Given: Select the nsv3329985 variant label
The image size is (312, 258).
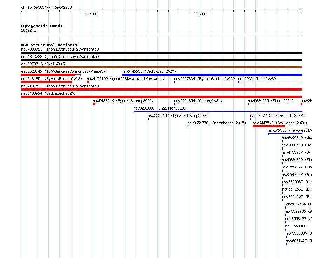Looking at the screenshot, I should click(x=297, y=182).
